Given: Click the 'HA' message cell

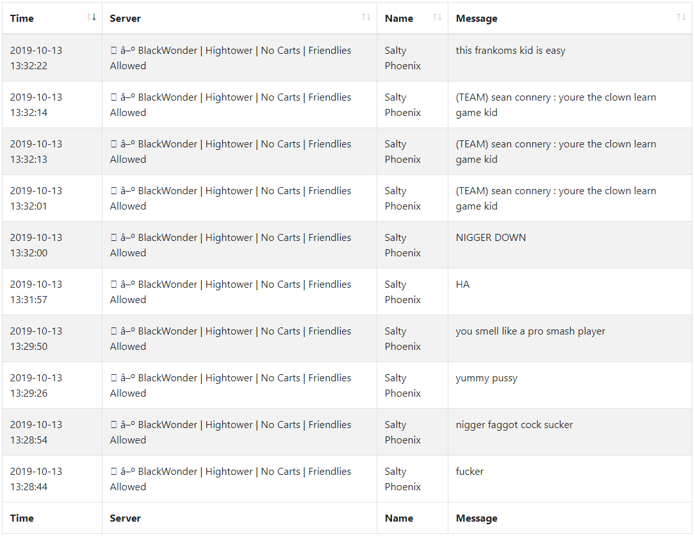Looking at the screenshot, I should pos(570,292).
